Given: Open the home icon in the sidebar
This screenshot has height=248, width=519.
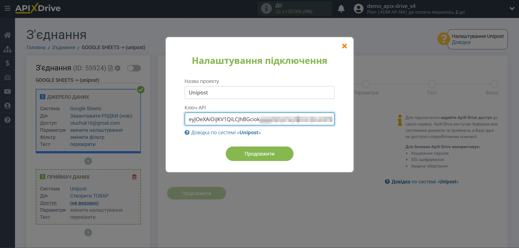Looking at the screenshot, I should coord(7,35).
